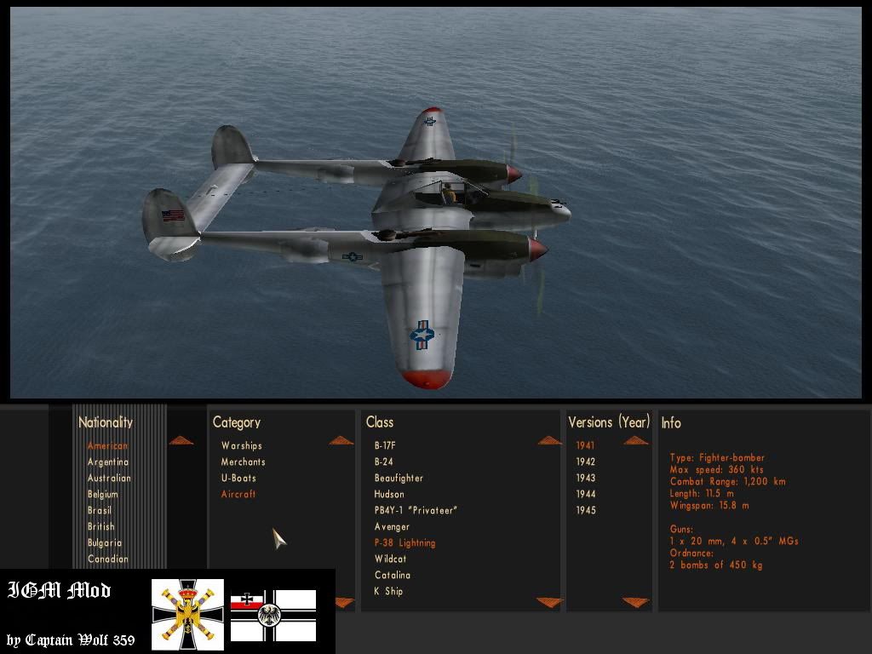
Task: Click the Class list up arrow
Action: coord(550,440)
